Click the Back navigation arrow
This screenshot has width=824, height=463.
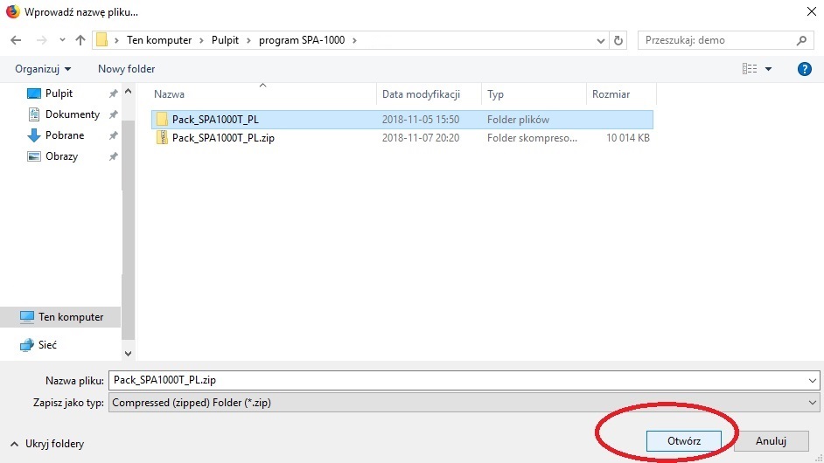tap(16, 40)
